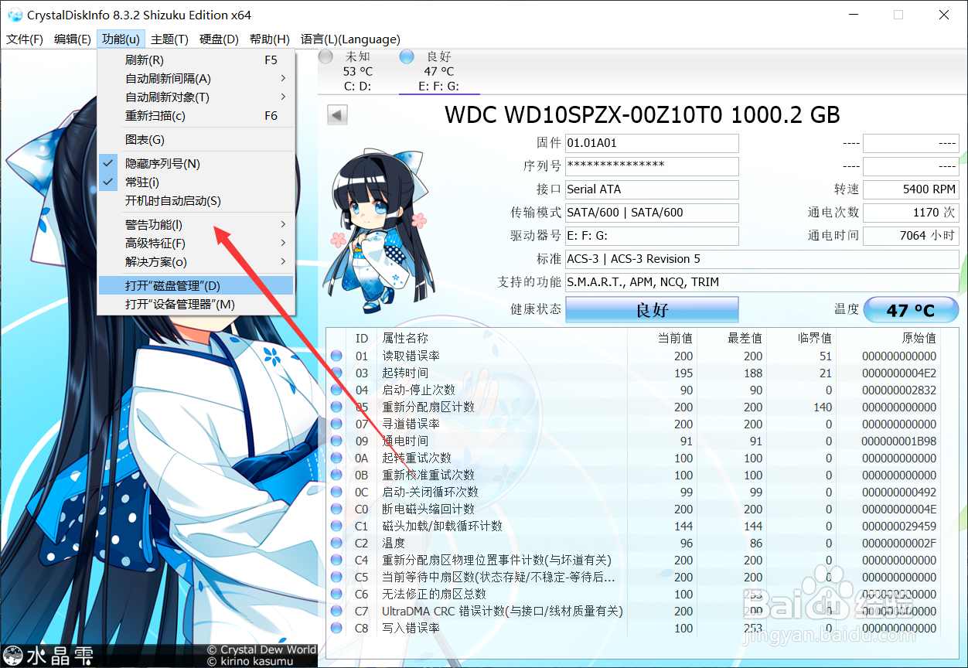The height and width of the screenshot is (668, 968).
Task: Click the 标准 field ACS-3 Revision 5
Action: [762, 259]
